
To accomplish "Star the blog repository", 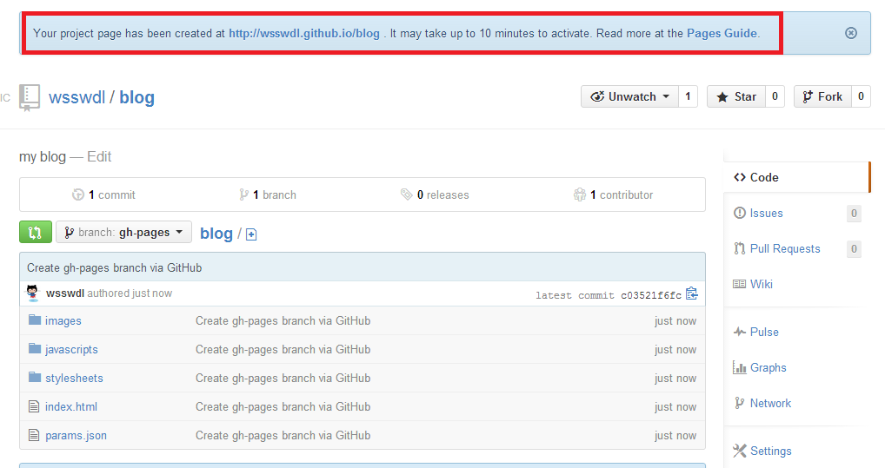I will (735, 97).
